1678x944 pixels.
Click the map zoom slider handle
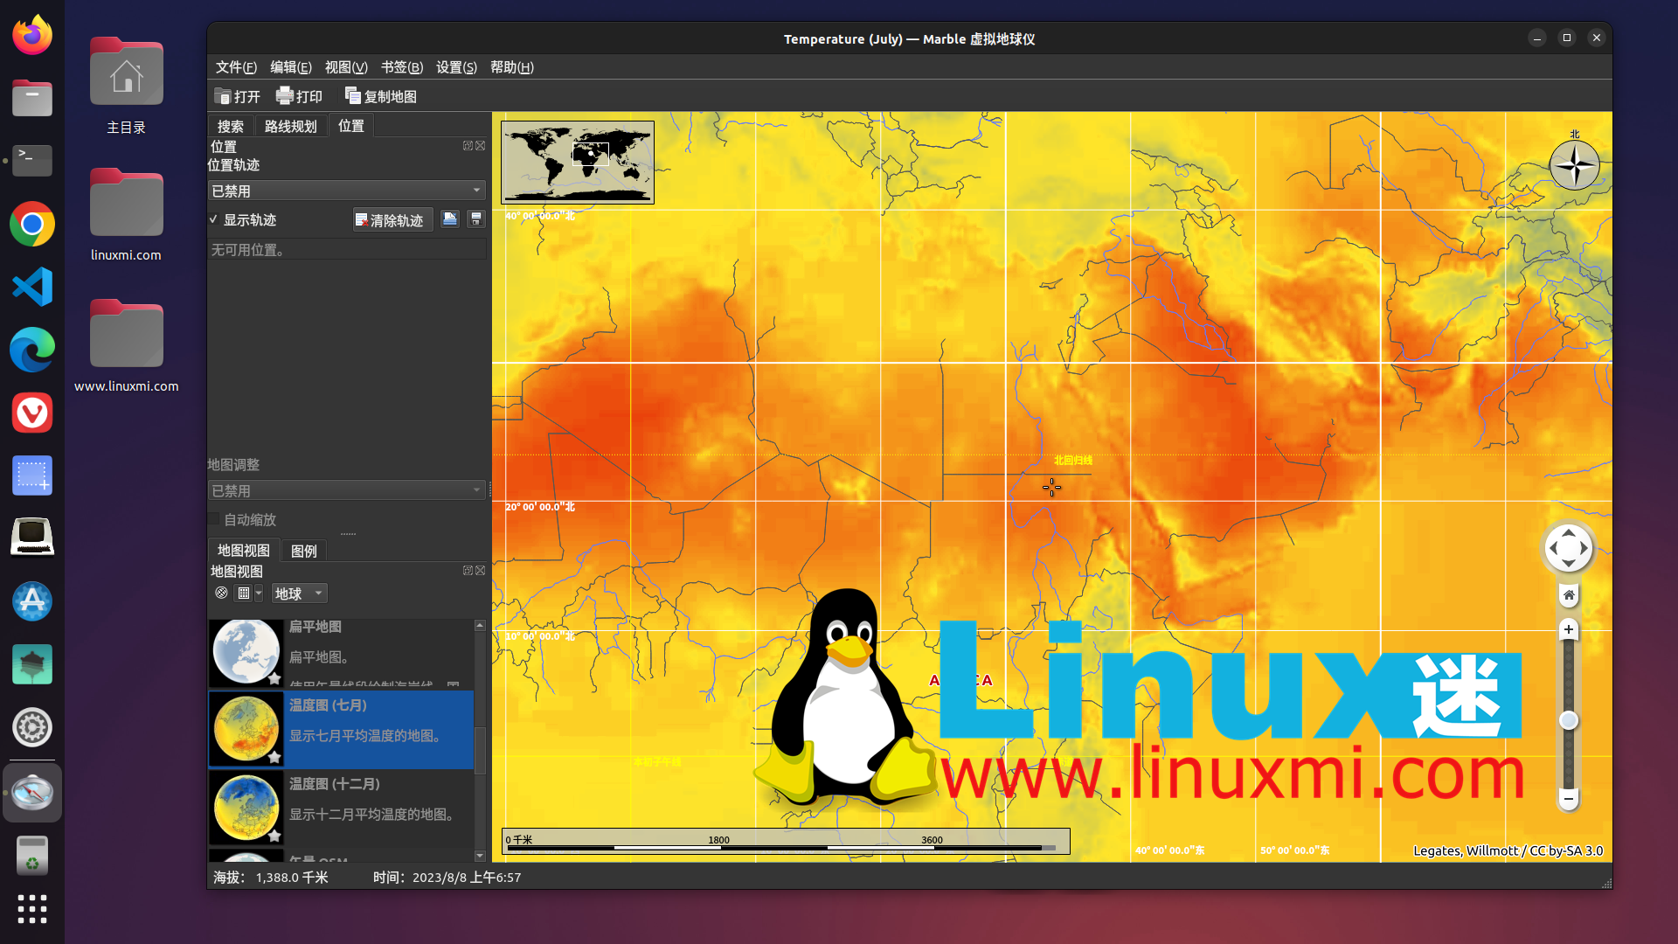pos(1569,720)
